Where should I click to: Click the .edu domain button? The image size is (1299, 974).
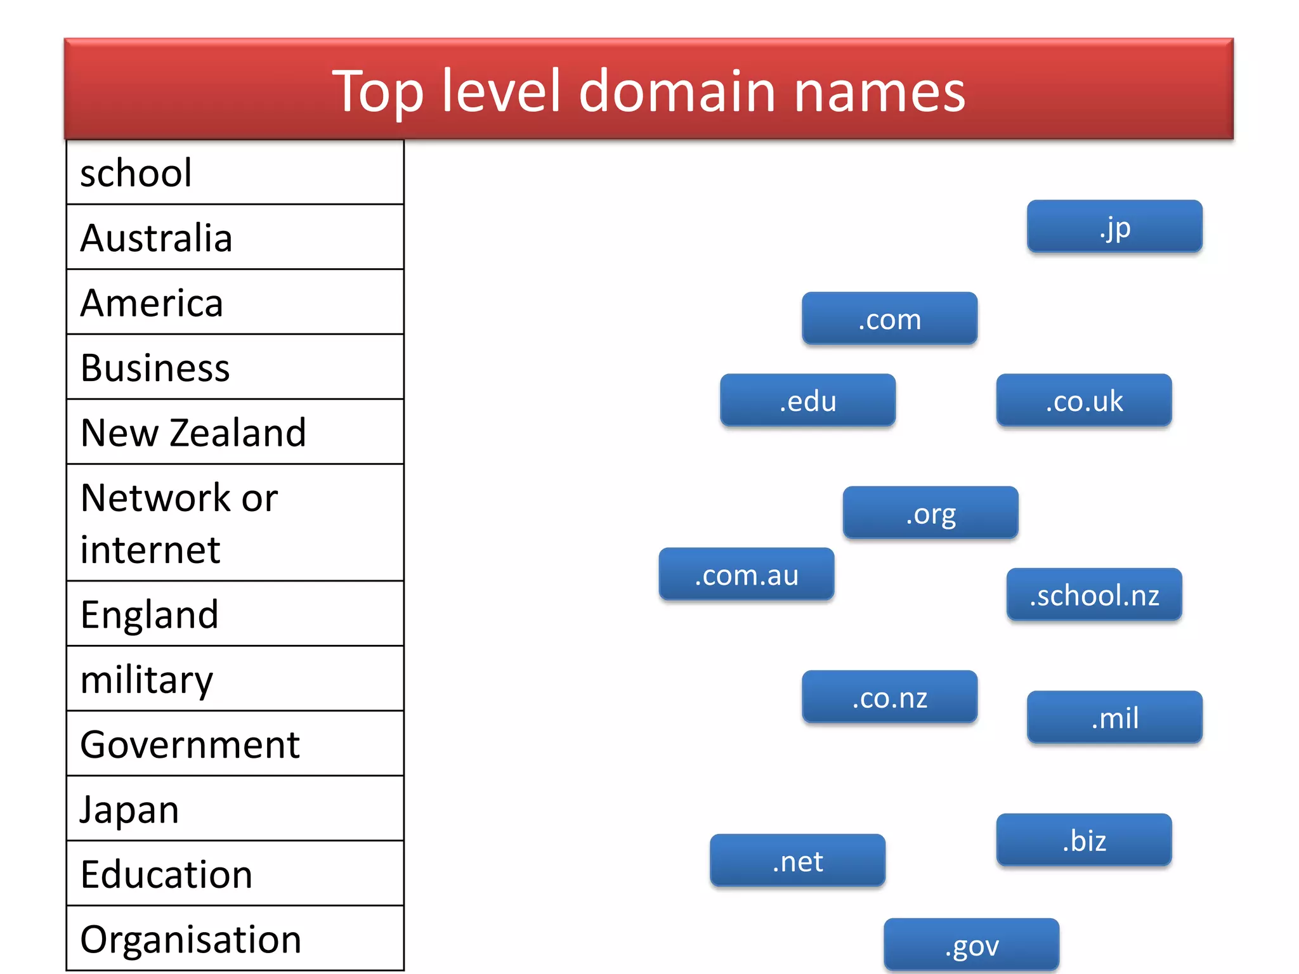click(808, 400)
